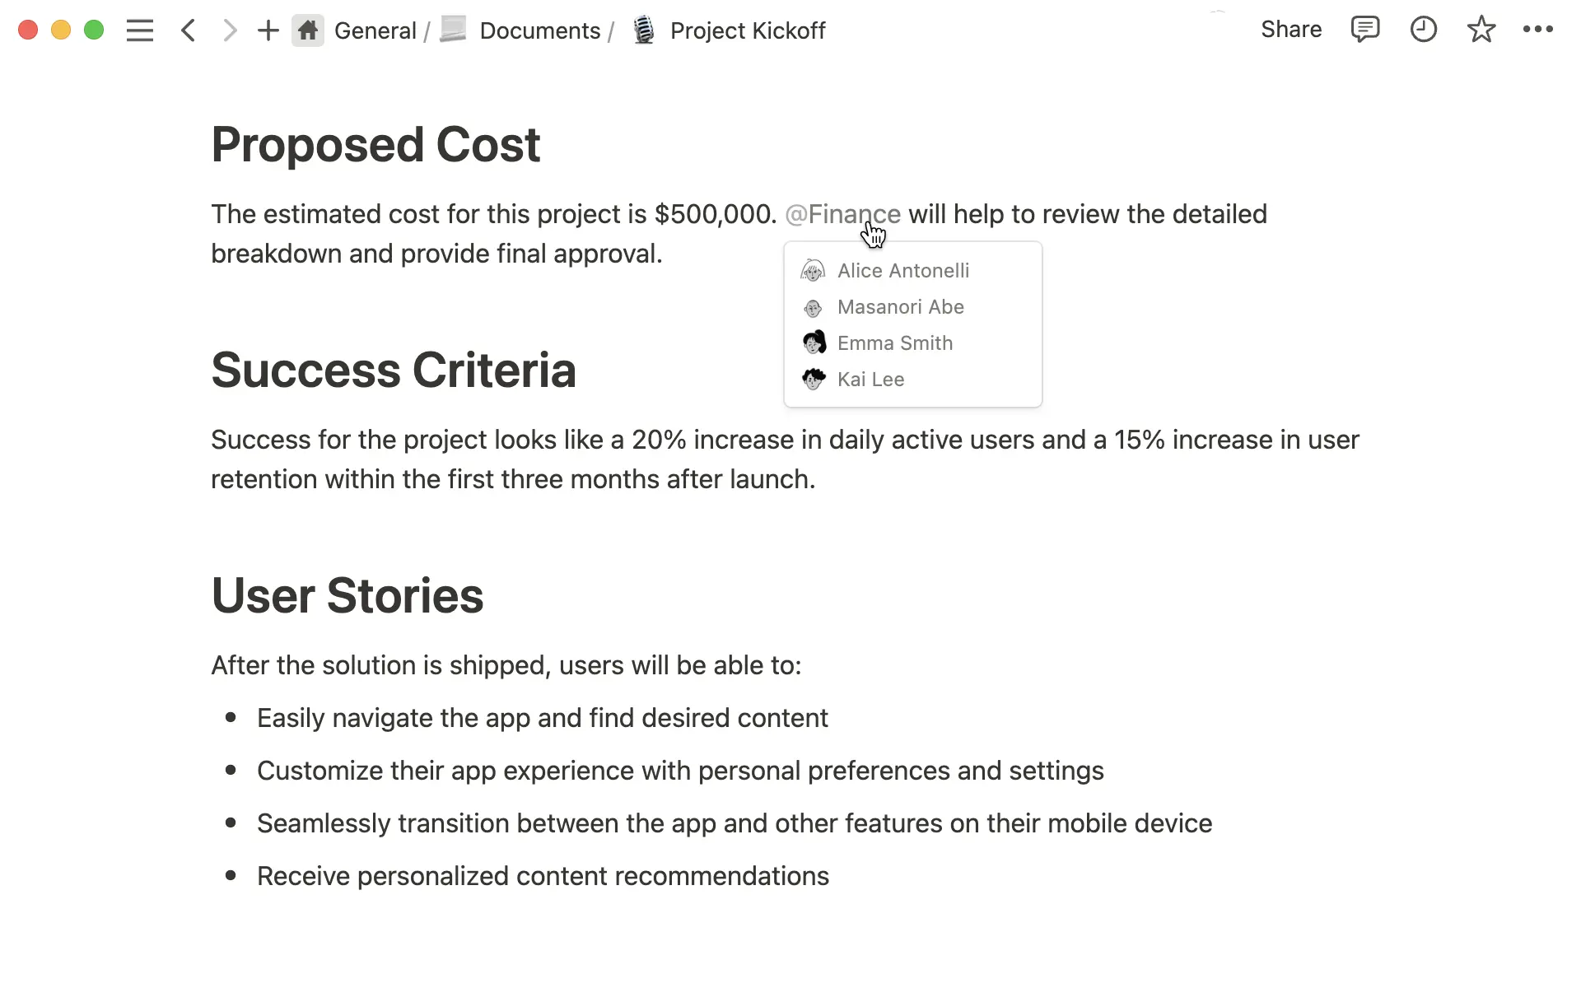Viewport: 1581px width, 988px height.
Task: Open the three-dot more options menu
Action: click(1537, 30)
